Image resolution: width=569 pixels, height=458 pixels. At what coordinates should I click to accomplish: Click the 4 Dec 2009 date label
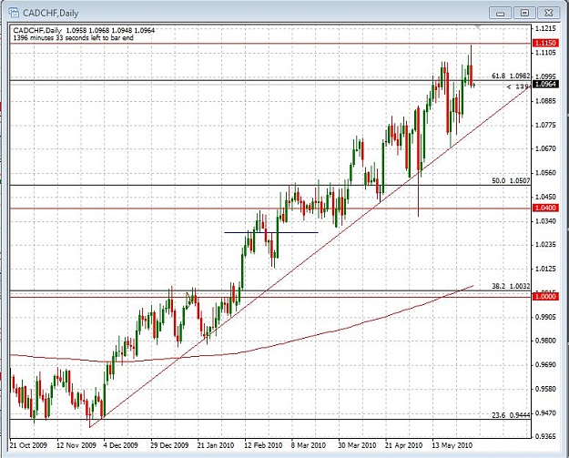(121, 445)
